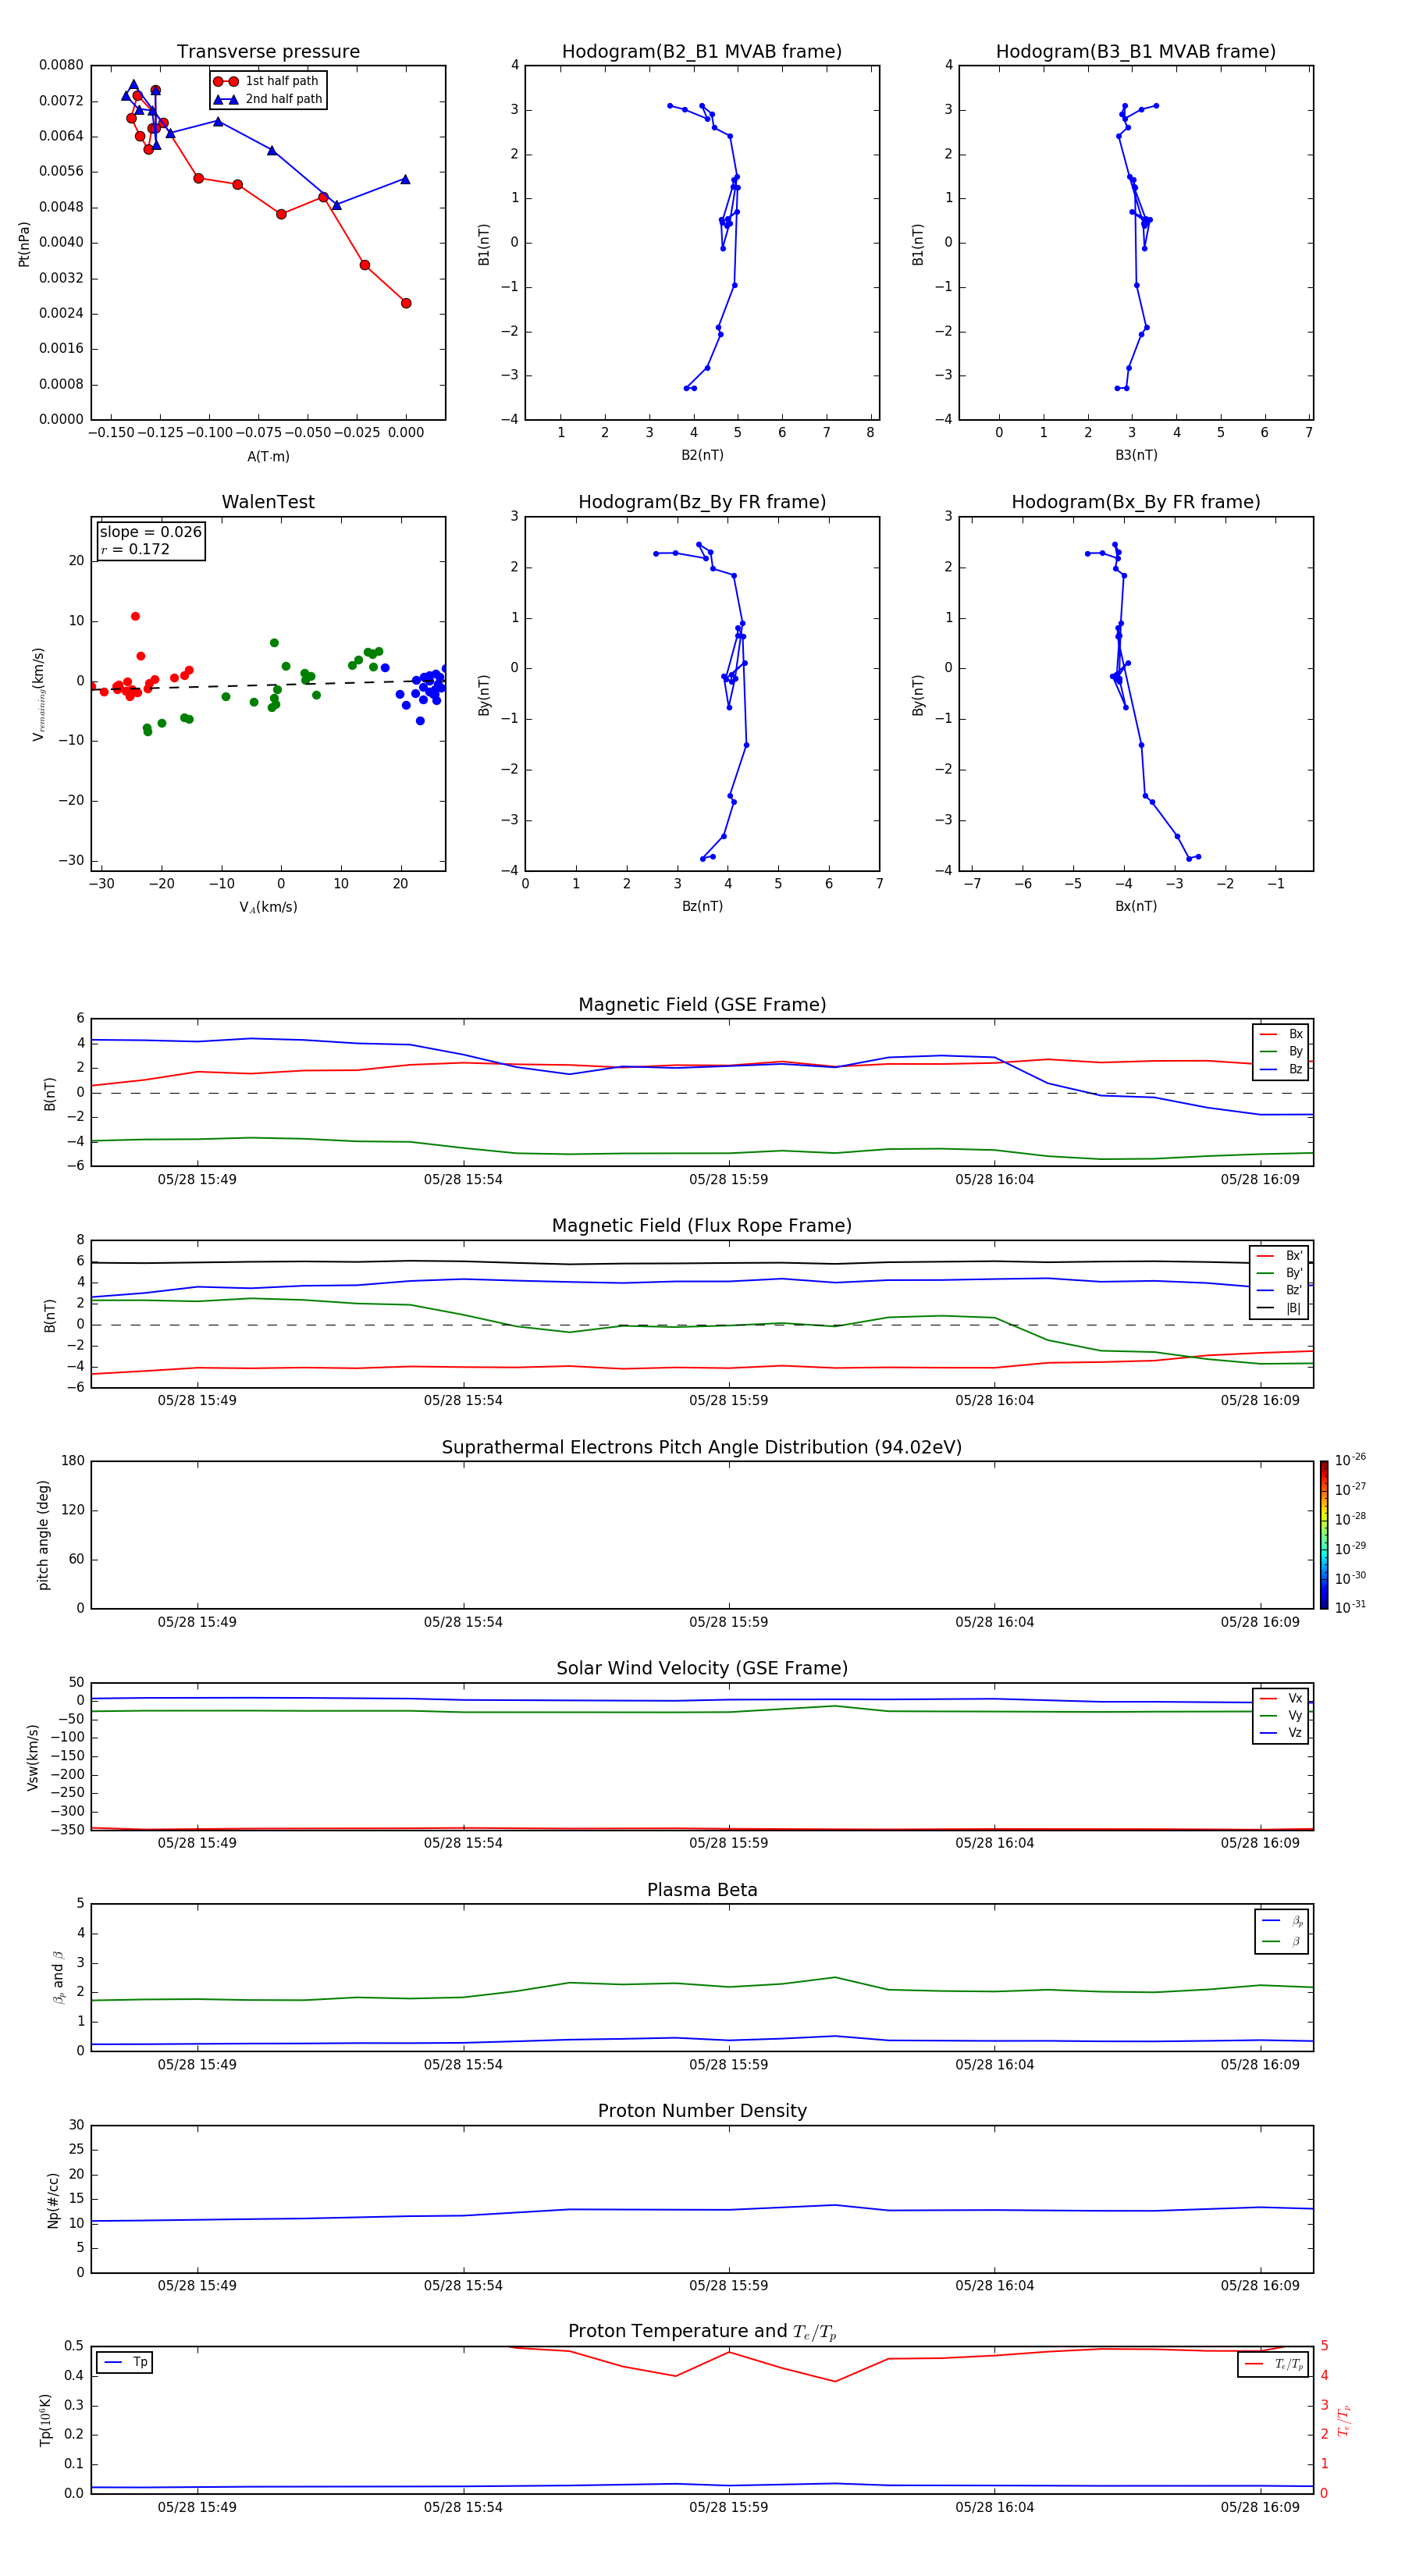Click the 'Solar Wind Velocity (GSE Frame)' title
The width and height of the screenshot is (1405, 2576).
pyautogui.click(x=702, y=1668)
